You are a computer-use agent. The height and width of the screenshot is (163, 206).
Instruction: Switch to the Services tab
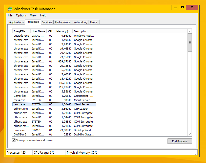click(47, 22)
